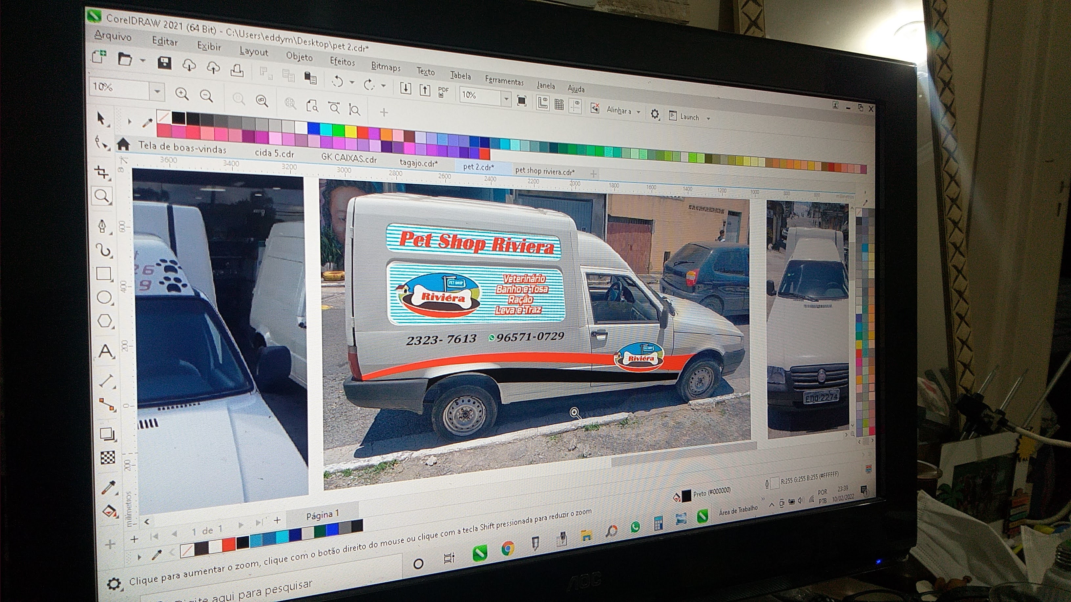
Task: Click the Página 1 page tab
Action: pos(322,515)
